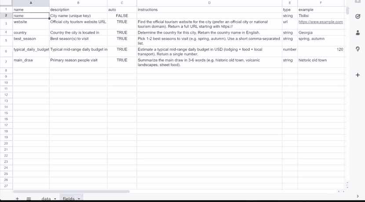
Task: Select row 15 header
Action: tap(6, 113)
